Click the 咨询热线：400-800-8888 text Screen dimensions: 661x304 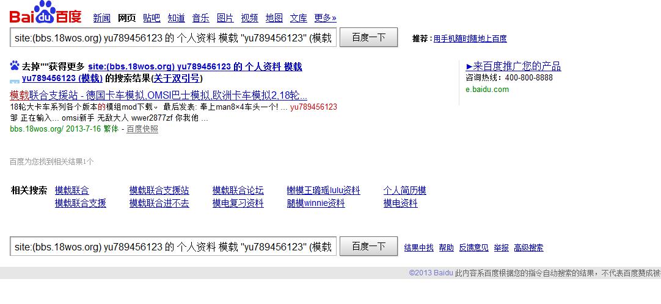click(509, 78)
